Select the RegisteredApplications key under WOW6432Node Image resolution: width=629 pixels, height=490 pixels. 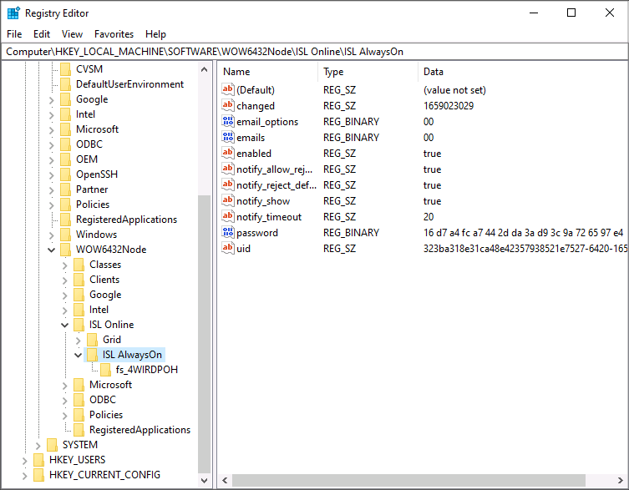139,429
